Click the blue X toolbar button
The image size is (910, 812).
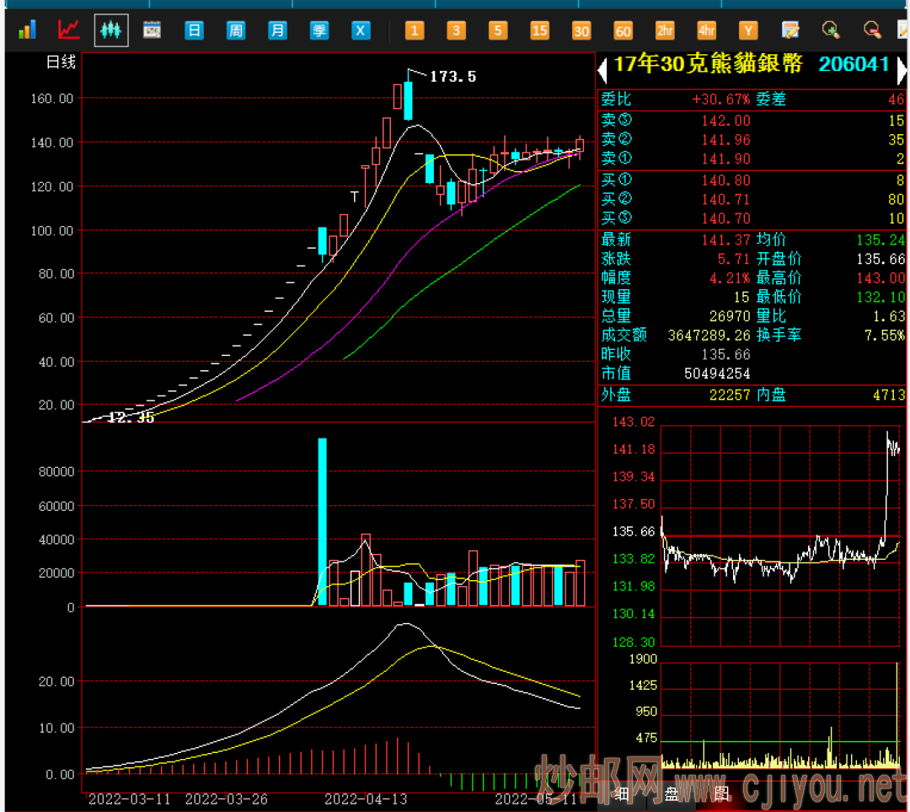(361, 31)
